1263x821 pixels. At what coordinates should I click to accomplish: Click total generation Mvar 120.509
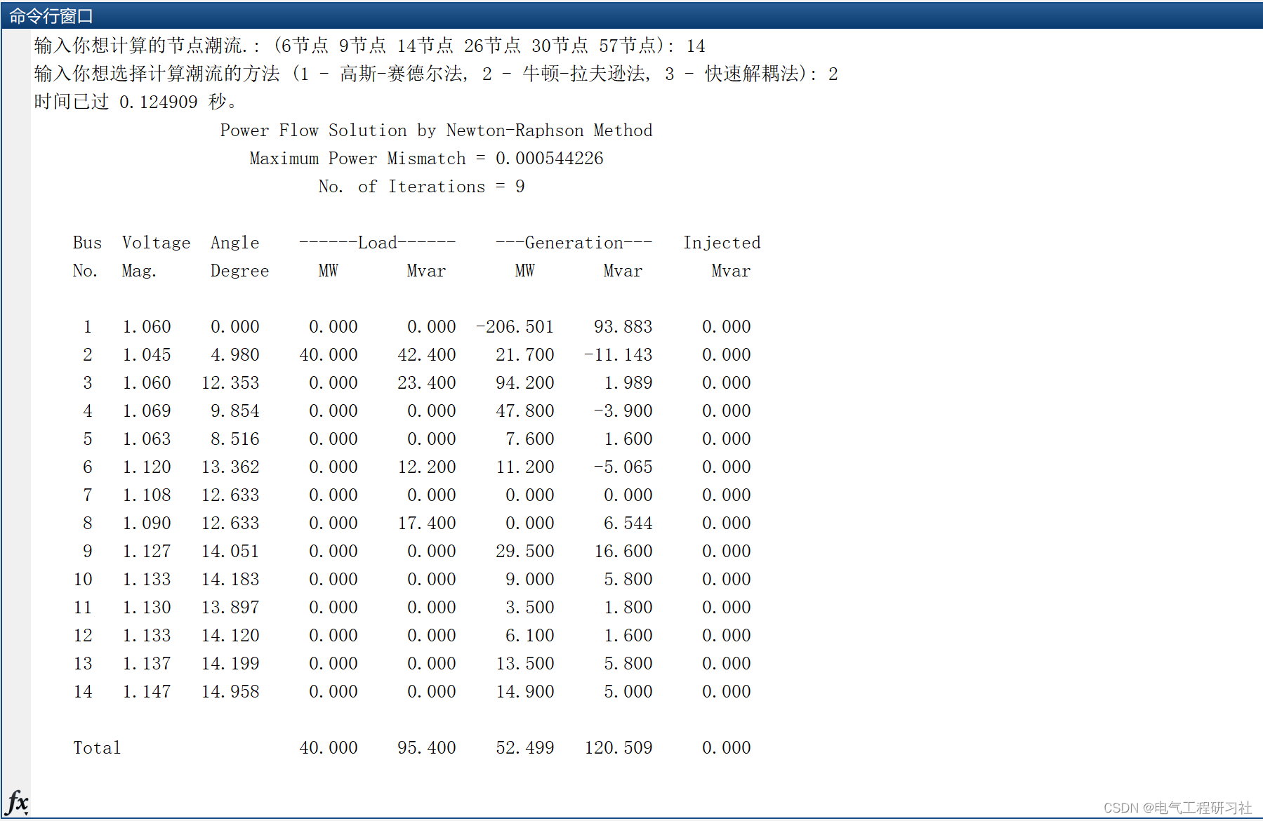pos(619,748)
